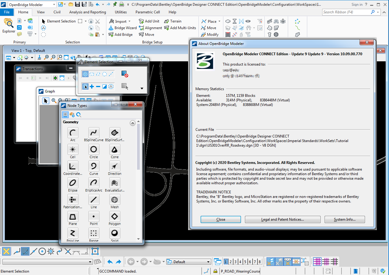Select the Curve node type
Image resolution: width=389 pixels, height=275 pixels.
pyautogui.click(x=94, y=166)
